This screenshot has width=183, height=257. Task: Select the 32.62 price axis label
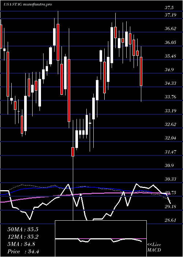(x=171, y=124)
